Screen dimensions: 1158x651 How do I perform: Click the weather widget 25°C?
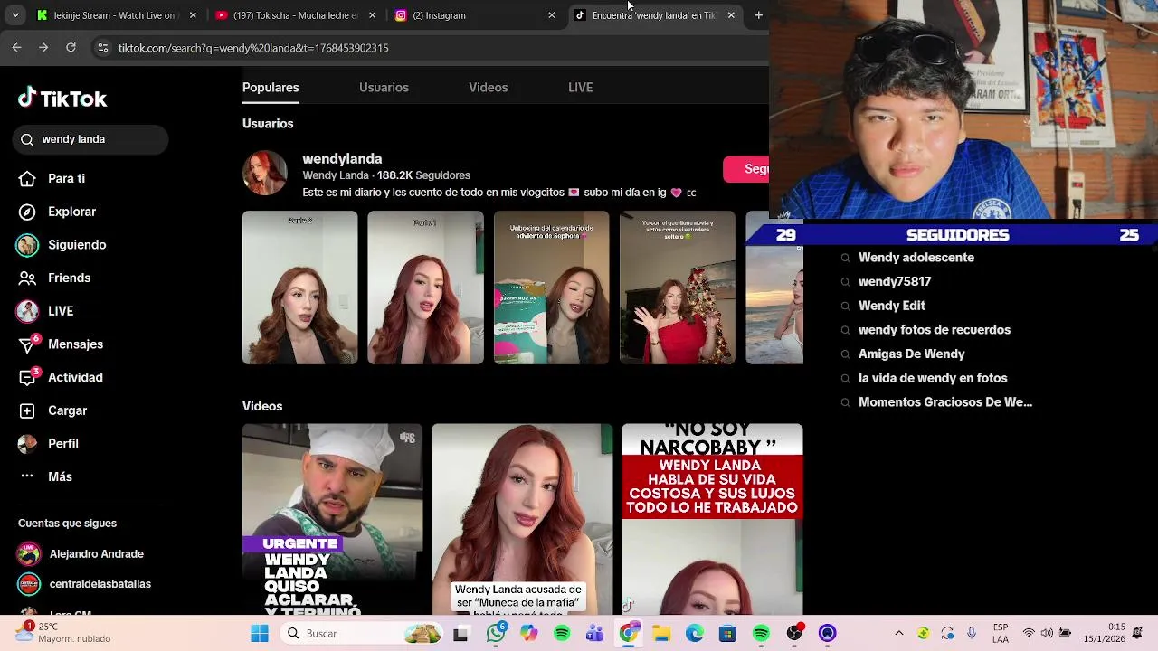pyautogui.click(x=65, y=633)
